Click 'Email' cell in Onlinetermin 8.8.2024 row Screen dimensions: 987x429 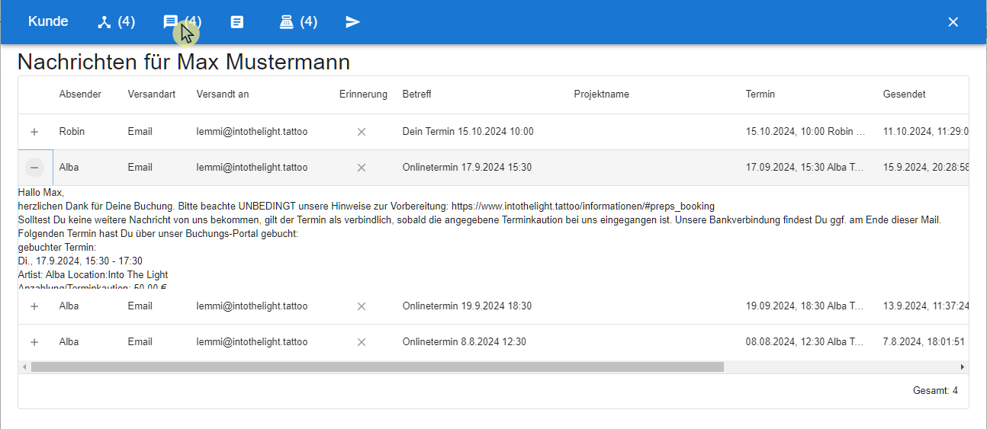point(140,342)
